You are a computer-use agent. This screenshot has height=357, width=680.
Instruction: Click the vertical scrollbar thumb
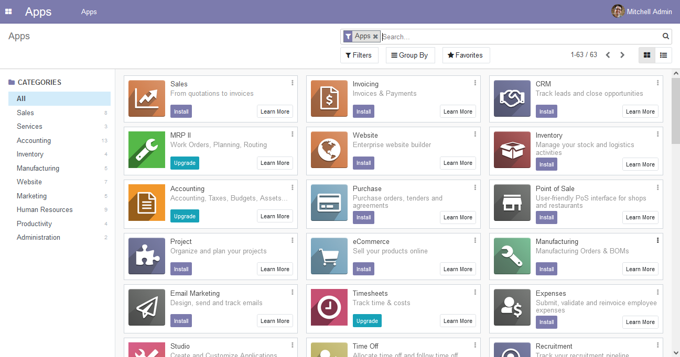(x=675, y=111)
